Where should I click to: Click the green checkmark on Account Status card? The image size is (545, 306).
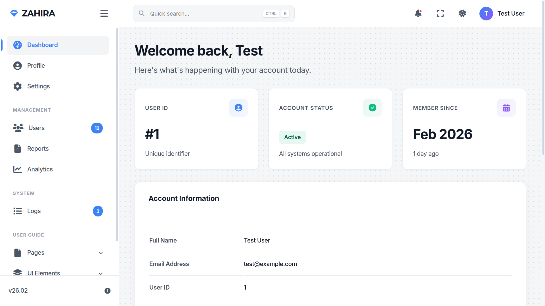(x=372, y=108)
